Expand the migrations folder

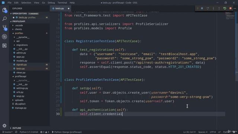[x=22, y=45]
